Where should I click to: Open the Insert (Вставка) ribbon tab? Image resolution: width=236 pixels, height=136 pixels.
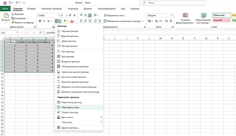[x=31, y=8]
